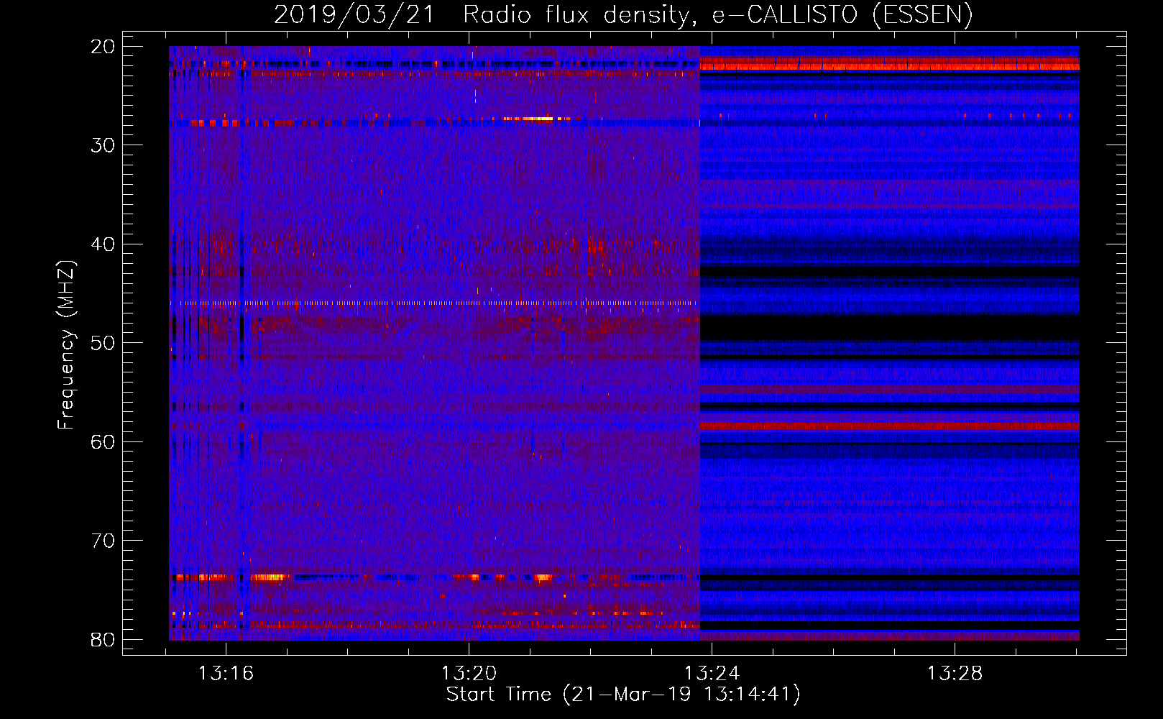The image size is (1163, 719).
Task: Click the 30 frequency tick label
Action: pos(103,145)
